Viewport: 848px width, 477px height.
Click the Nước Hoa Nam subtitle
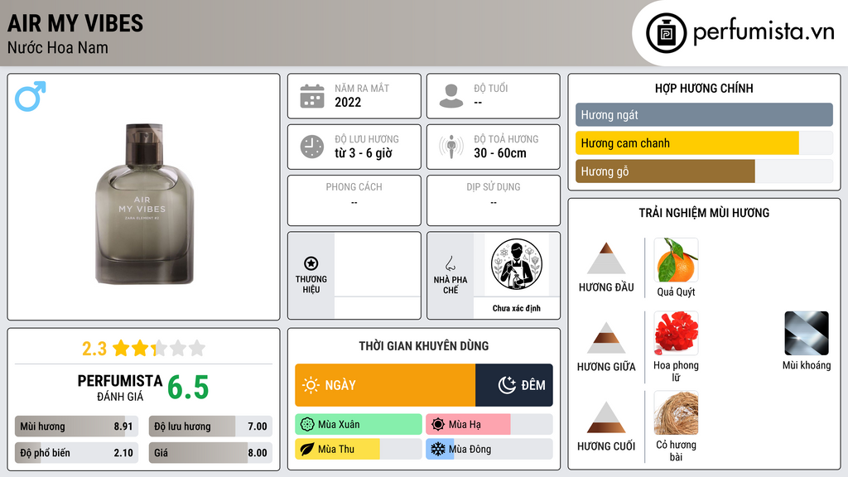[x=57, y=47]
